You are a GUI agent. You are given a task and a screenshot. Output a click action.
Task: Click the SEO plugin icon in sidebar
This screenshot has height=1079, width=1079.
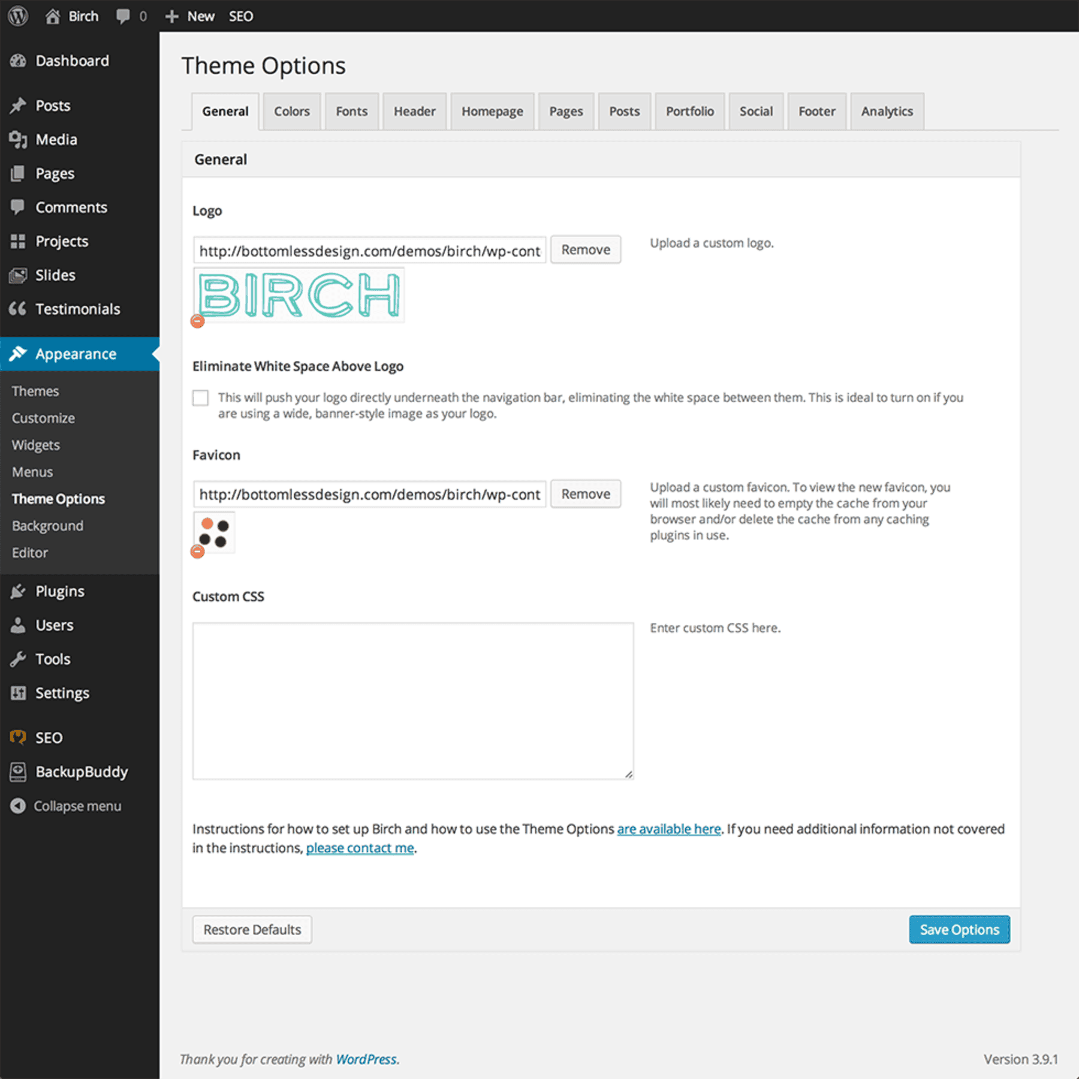pyautogui.click(x=18, y=737)
